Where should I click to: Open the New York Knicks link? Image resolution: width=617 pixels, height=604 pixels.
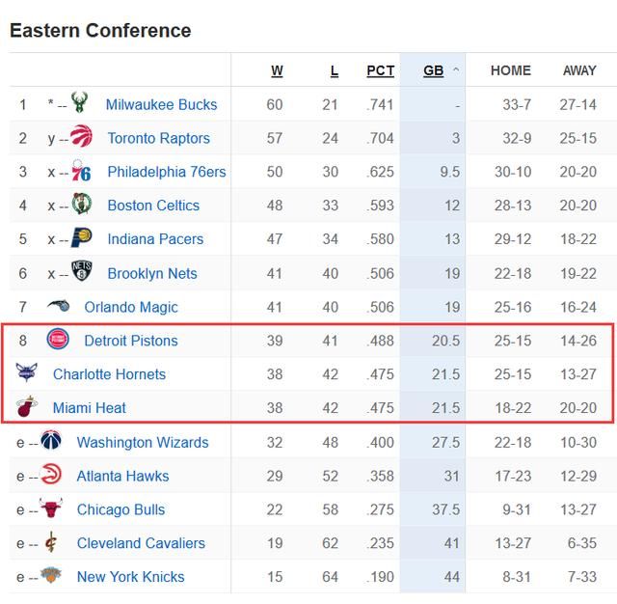click(131, 577)
